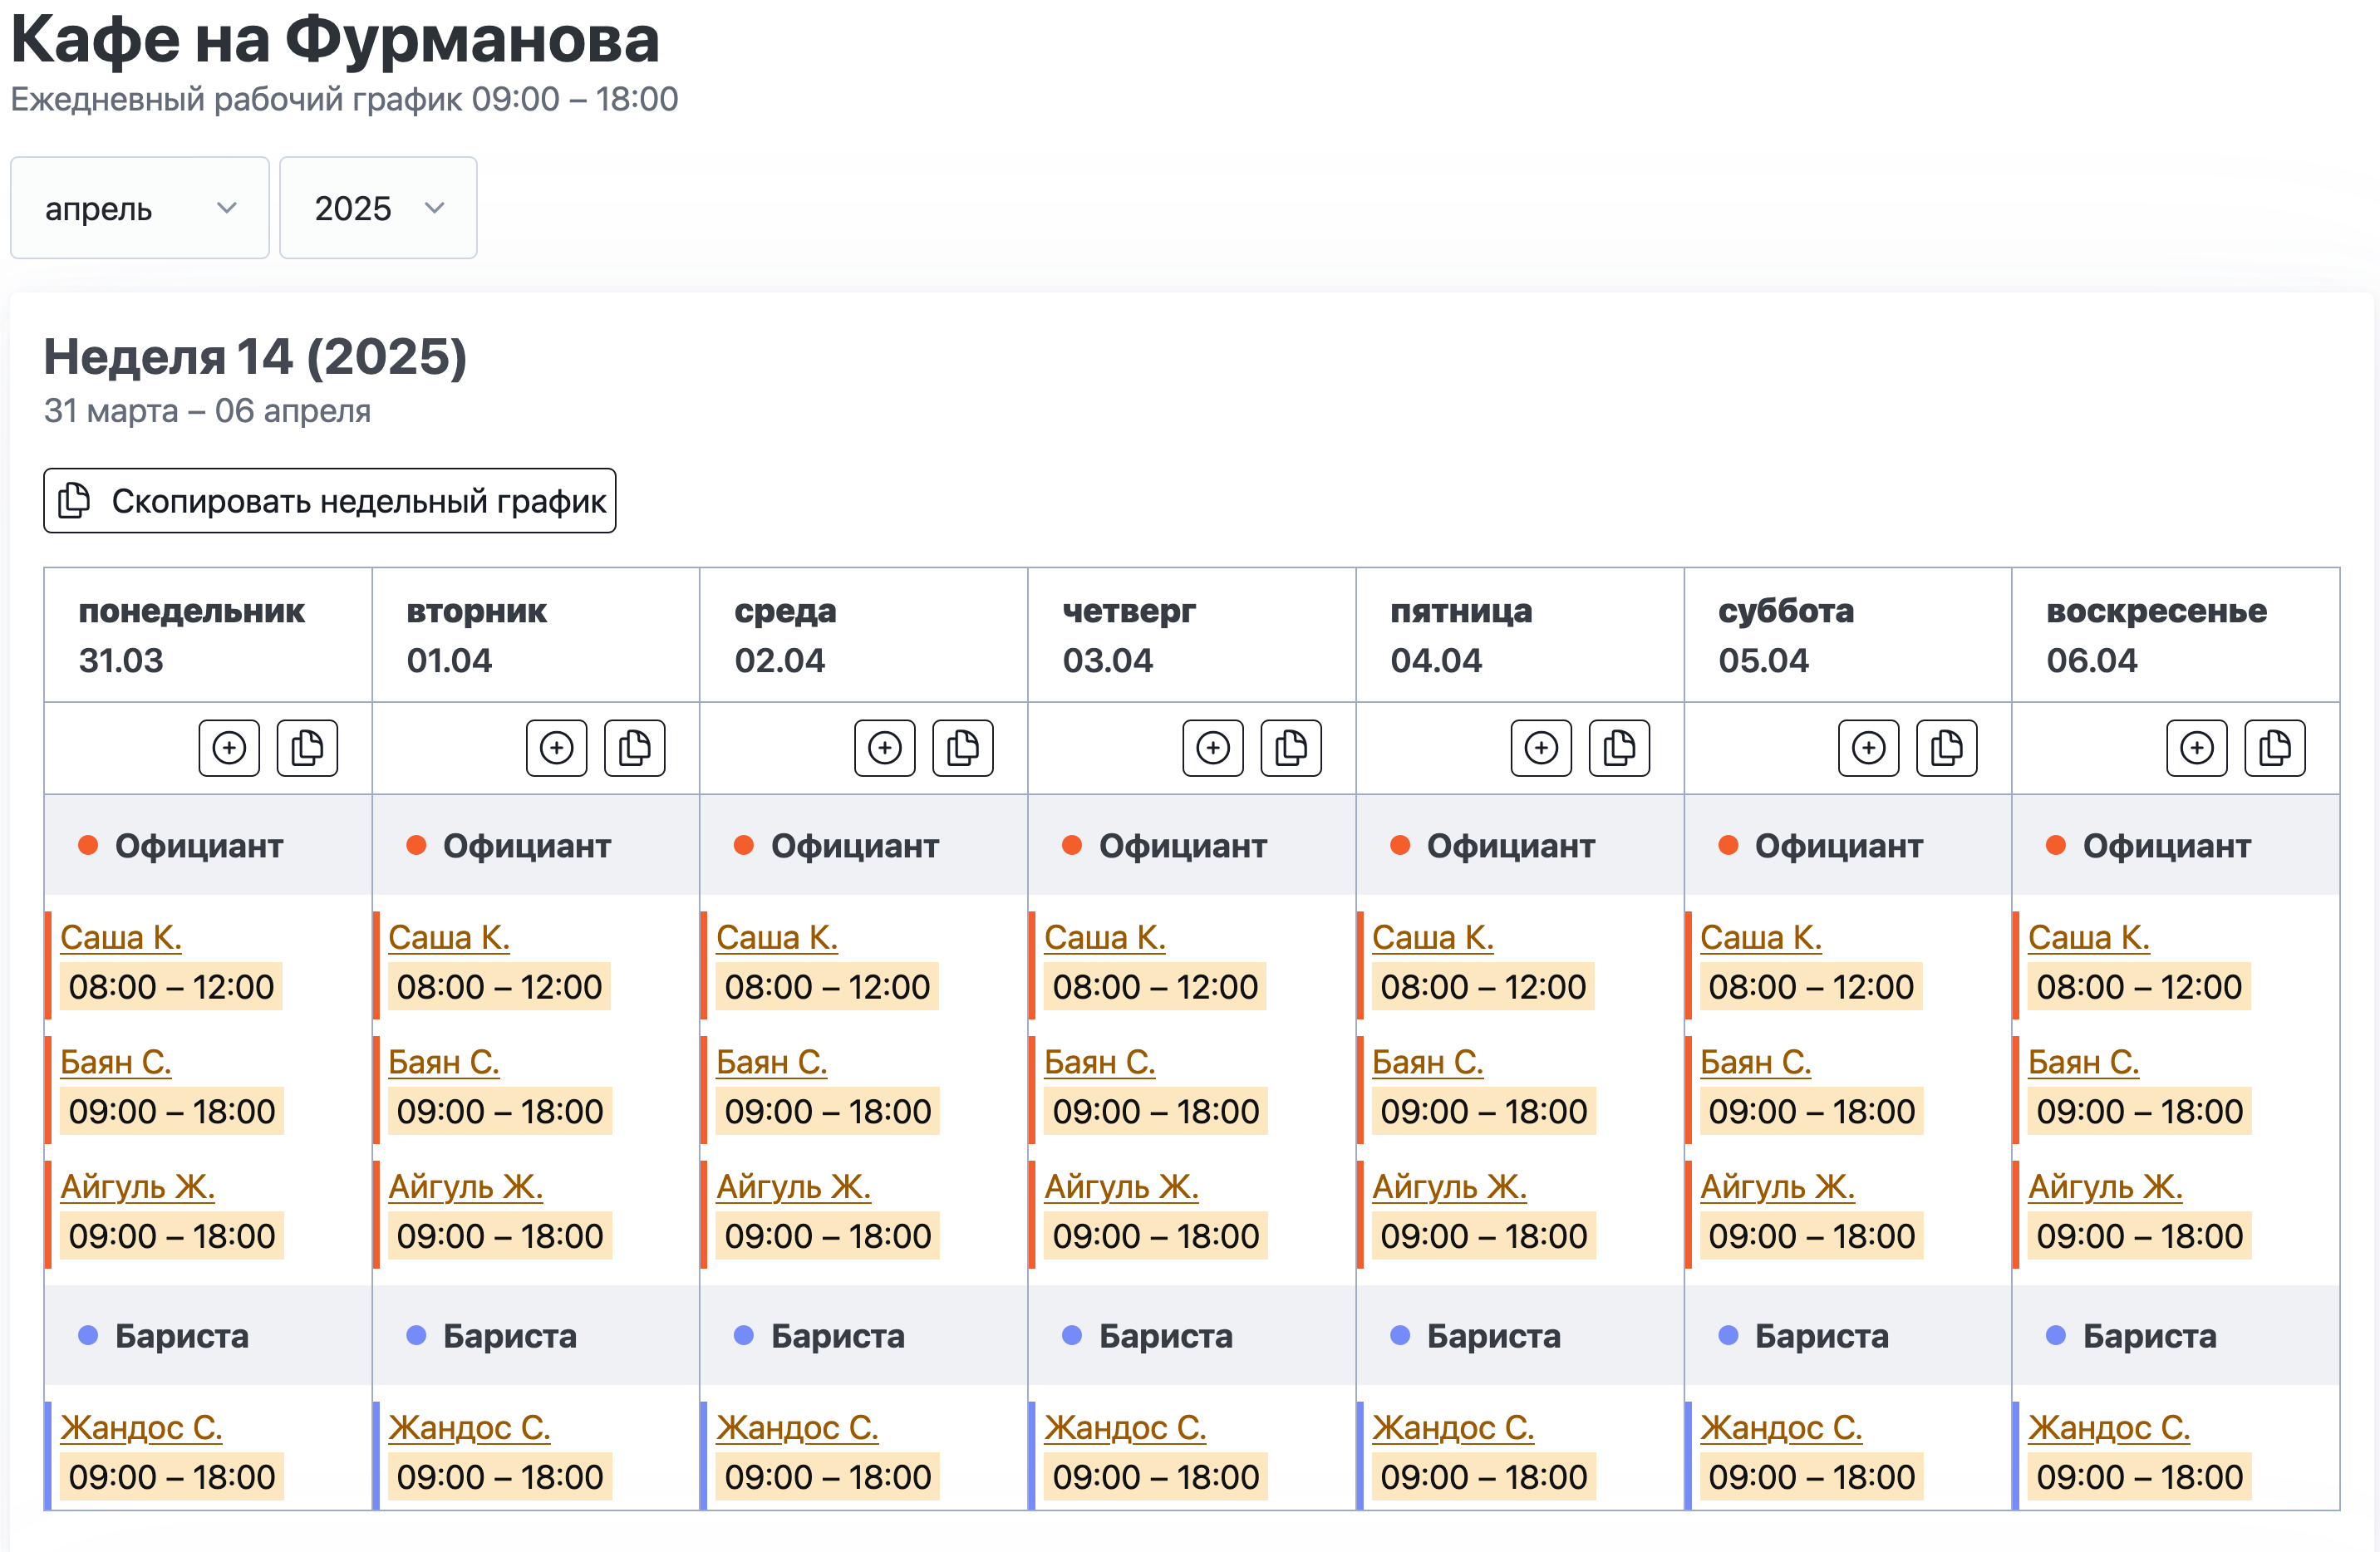This screenshot has width=2380, height=1552.
Task: Click Саша К. 08:00 – 12:00 time on Saturday
Action: click(1810, 987)
